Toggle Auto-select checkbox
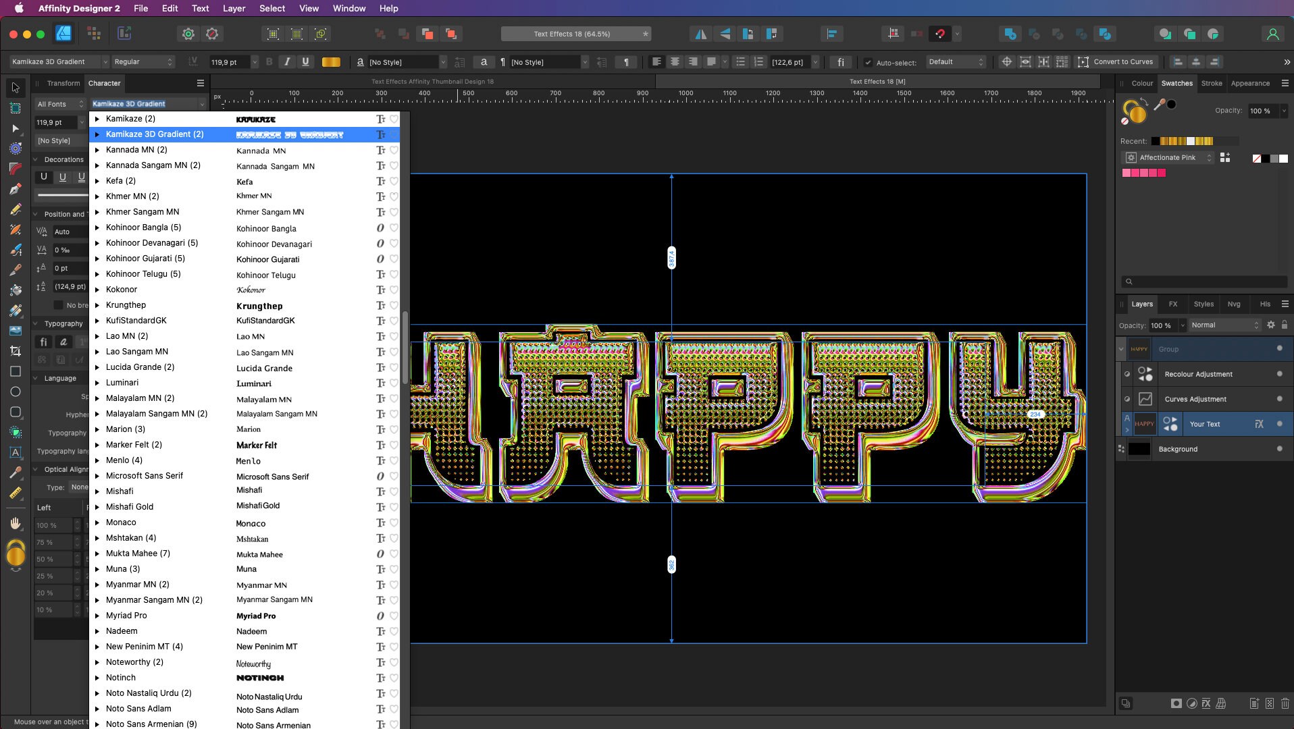The height and width of the screenshot is (729, 1294). pos(868,62)
